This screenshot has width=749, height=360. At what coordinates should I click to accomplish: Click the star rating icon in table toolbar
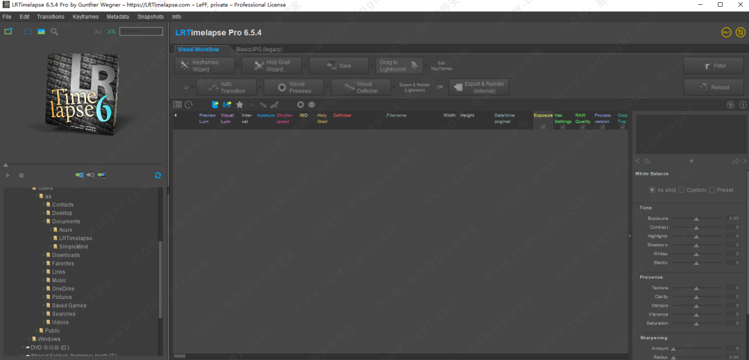(x=240, y=105)
